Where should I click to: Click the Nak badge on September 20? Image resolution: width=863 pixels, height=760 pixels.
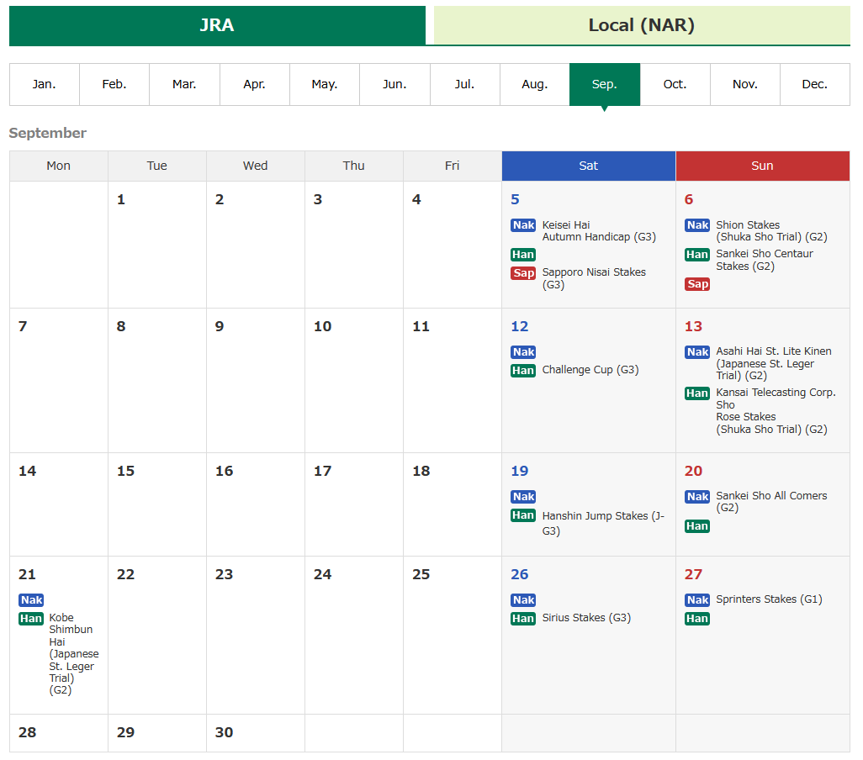point(697,497)
